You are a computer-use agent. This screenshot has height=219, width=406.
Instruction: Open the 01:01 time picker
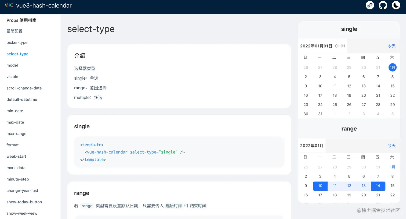click(x=340, y=46)
